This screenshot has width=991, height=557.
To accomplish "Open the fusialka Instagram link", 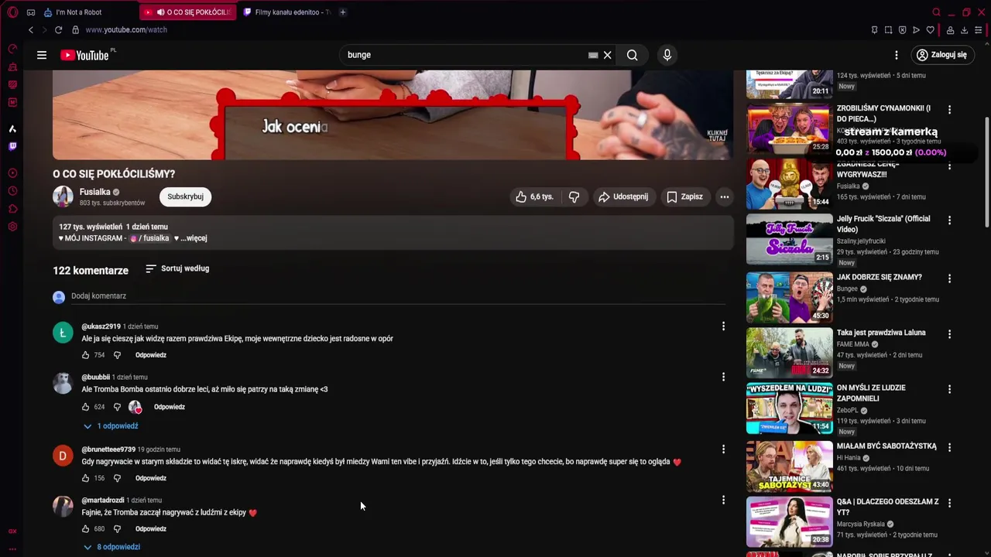I will pyautogui.click(x=150, y=238).
